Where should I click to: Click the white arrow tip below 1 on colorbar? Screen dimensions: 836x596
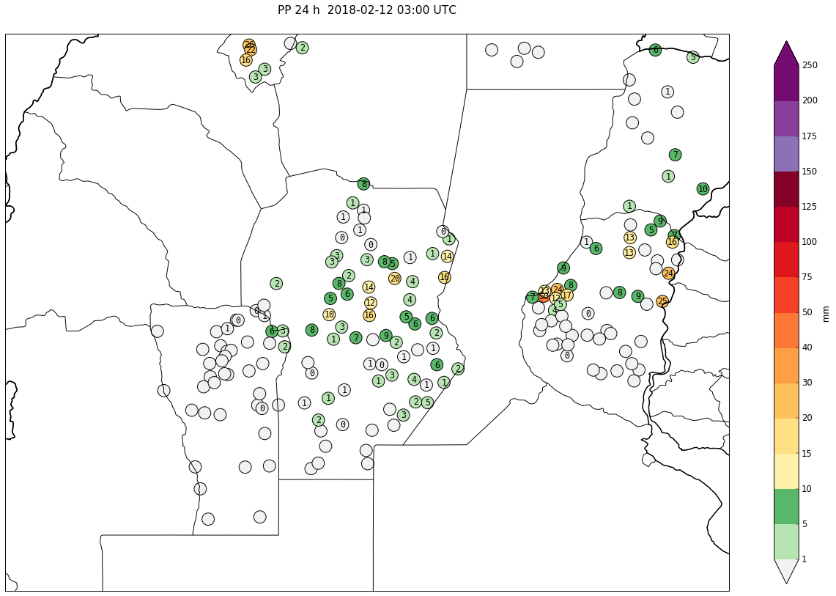tap(786, 571)
